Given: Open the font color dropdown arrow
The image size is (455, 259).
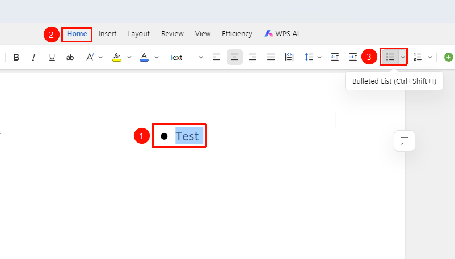Looking at the screenshot, I should pyautogui.click(x=157, y=57).
